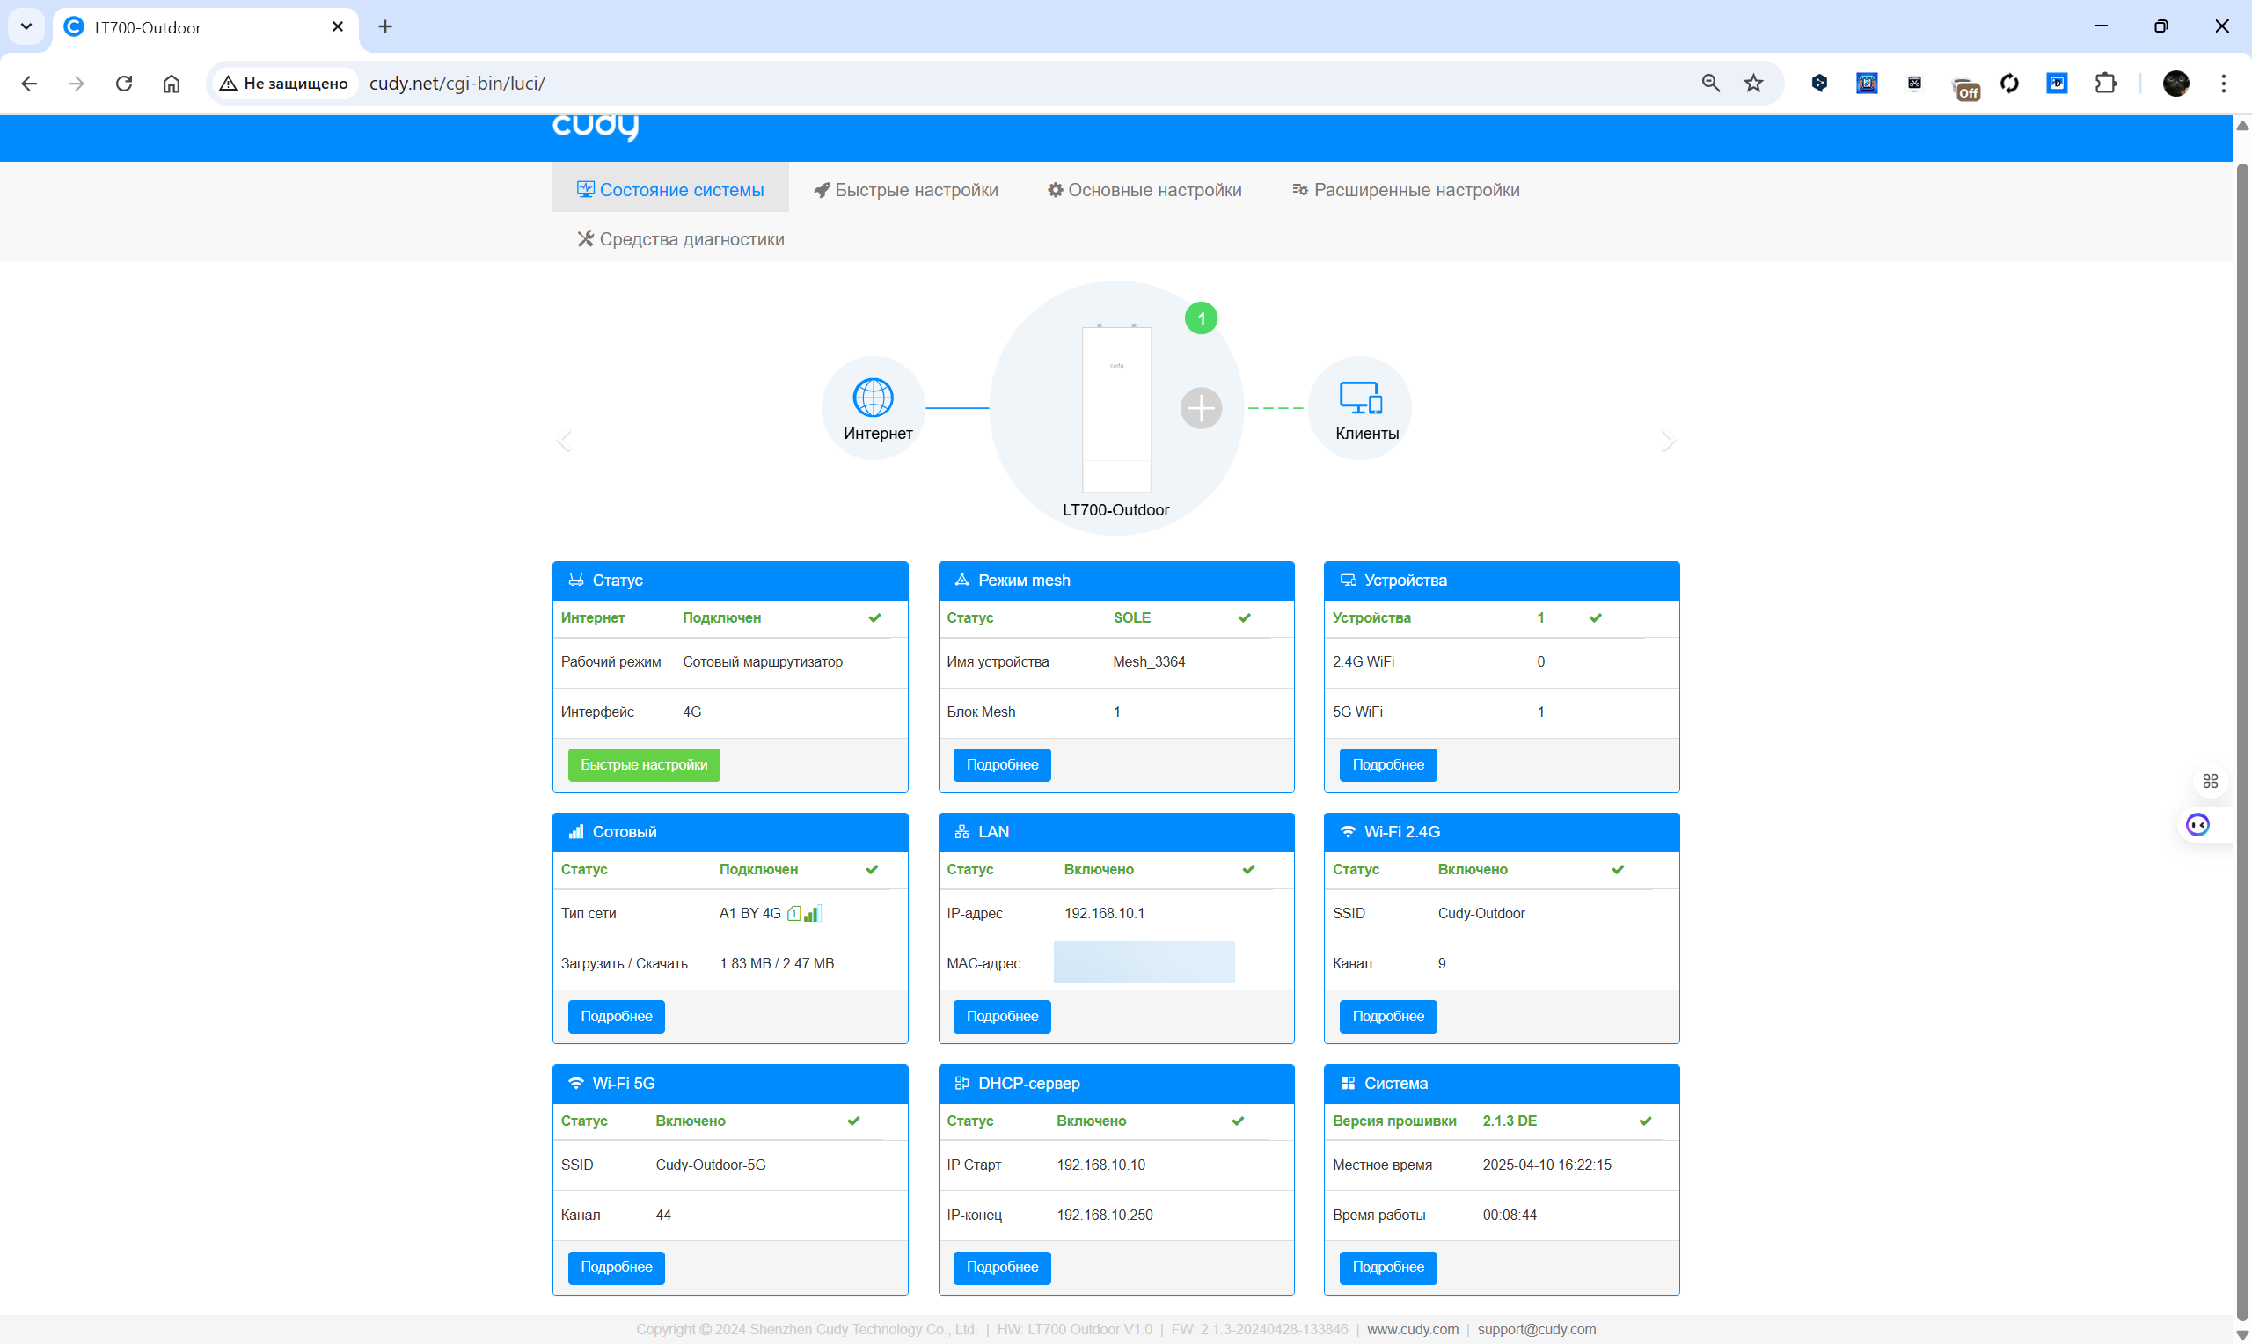The height and width of the screenshot is (1344, 2252).
Task: Click the gray plus add-mesh icon
Action: (x=1201, y=408)
